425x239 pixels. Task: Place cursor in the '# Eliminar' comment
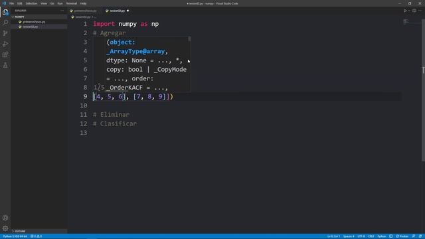(111, 115)
